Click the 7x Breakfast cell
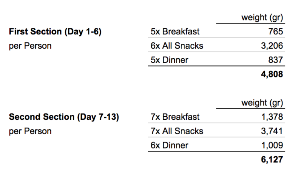 pos(175,117)
